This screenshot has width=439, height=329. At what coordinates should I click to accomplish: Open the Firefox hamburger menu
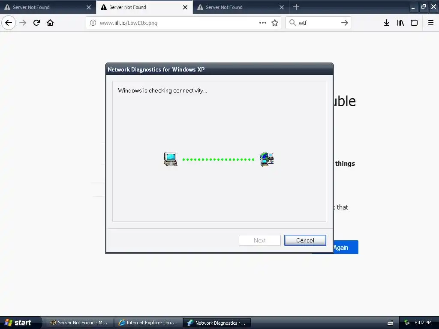(x=431, y=23)
